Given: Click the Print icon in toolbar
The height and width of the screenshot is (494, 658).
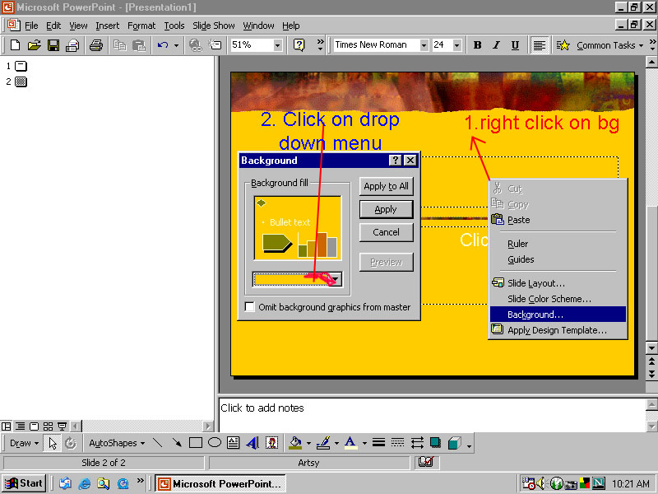Looking at the screenshot, I should tap(96, 45).
